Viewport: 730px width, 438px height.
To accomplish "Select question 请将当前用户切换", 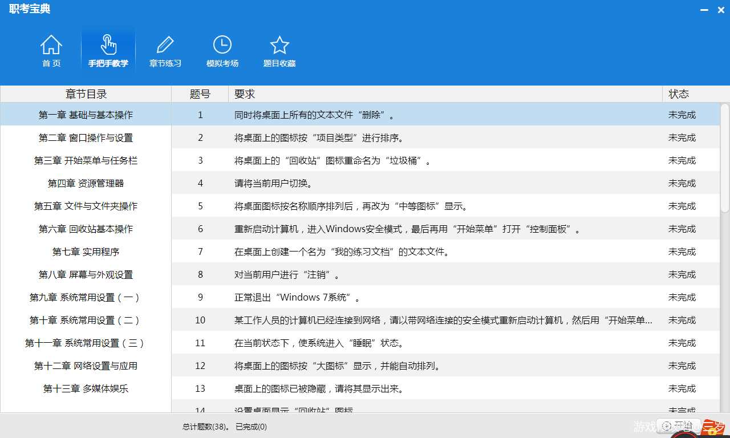I will pos(445,183).
